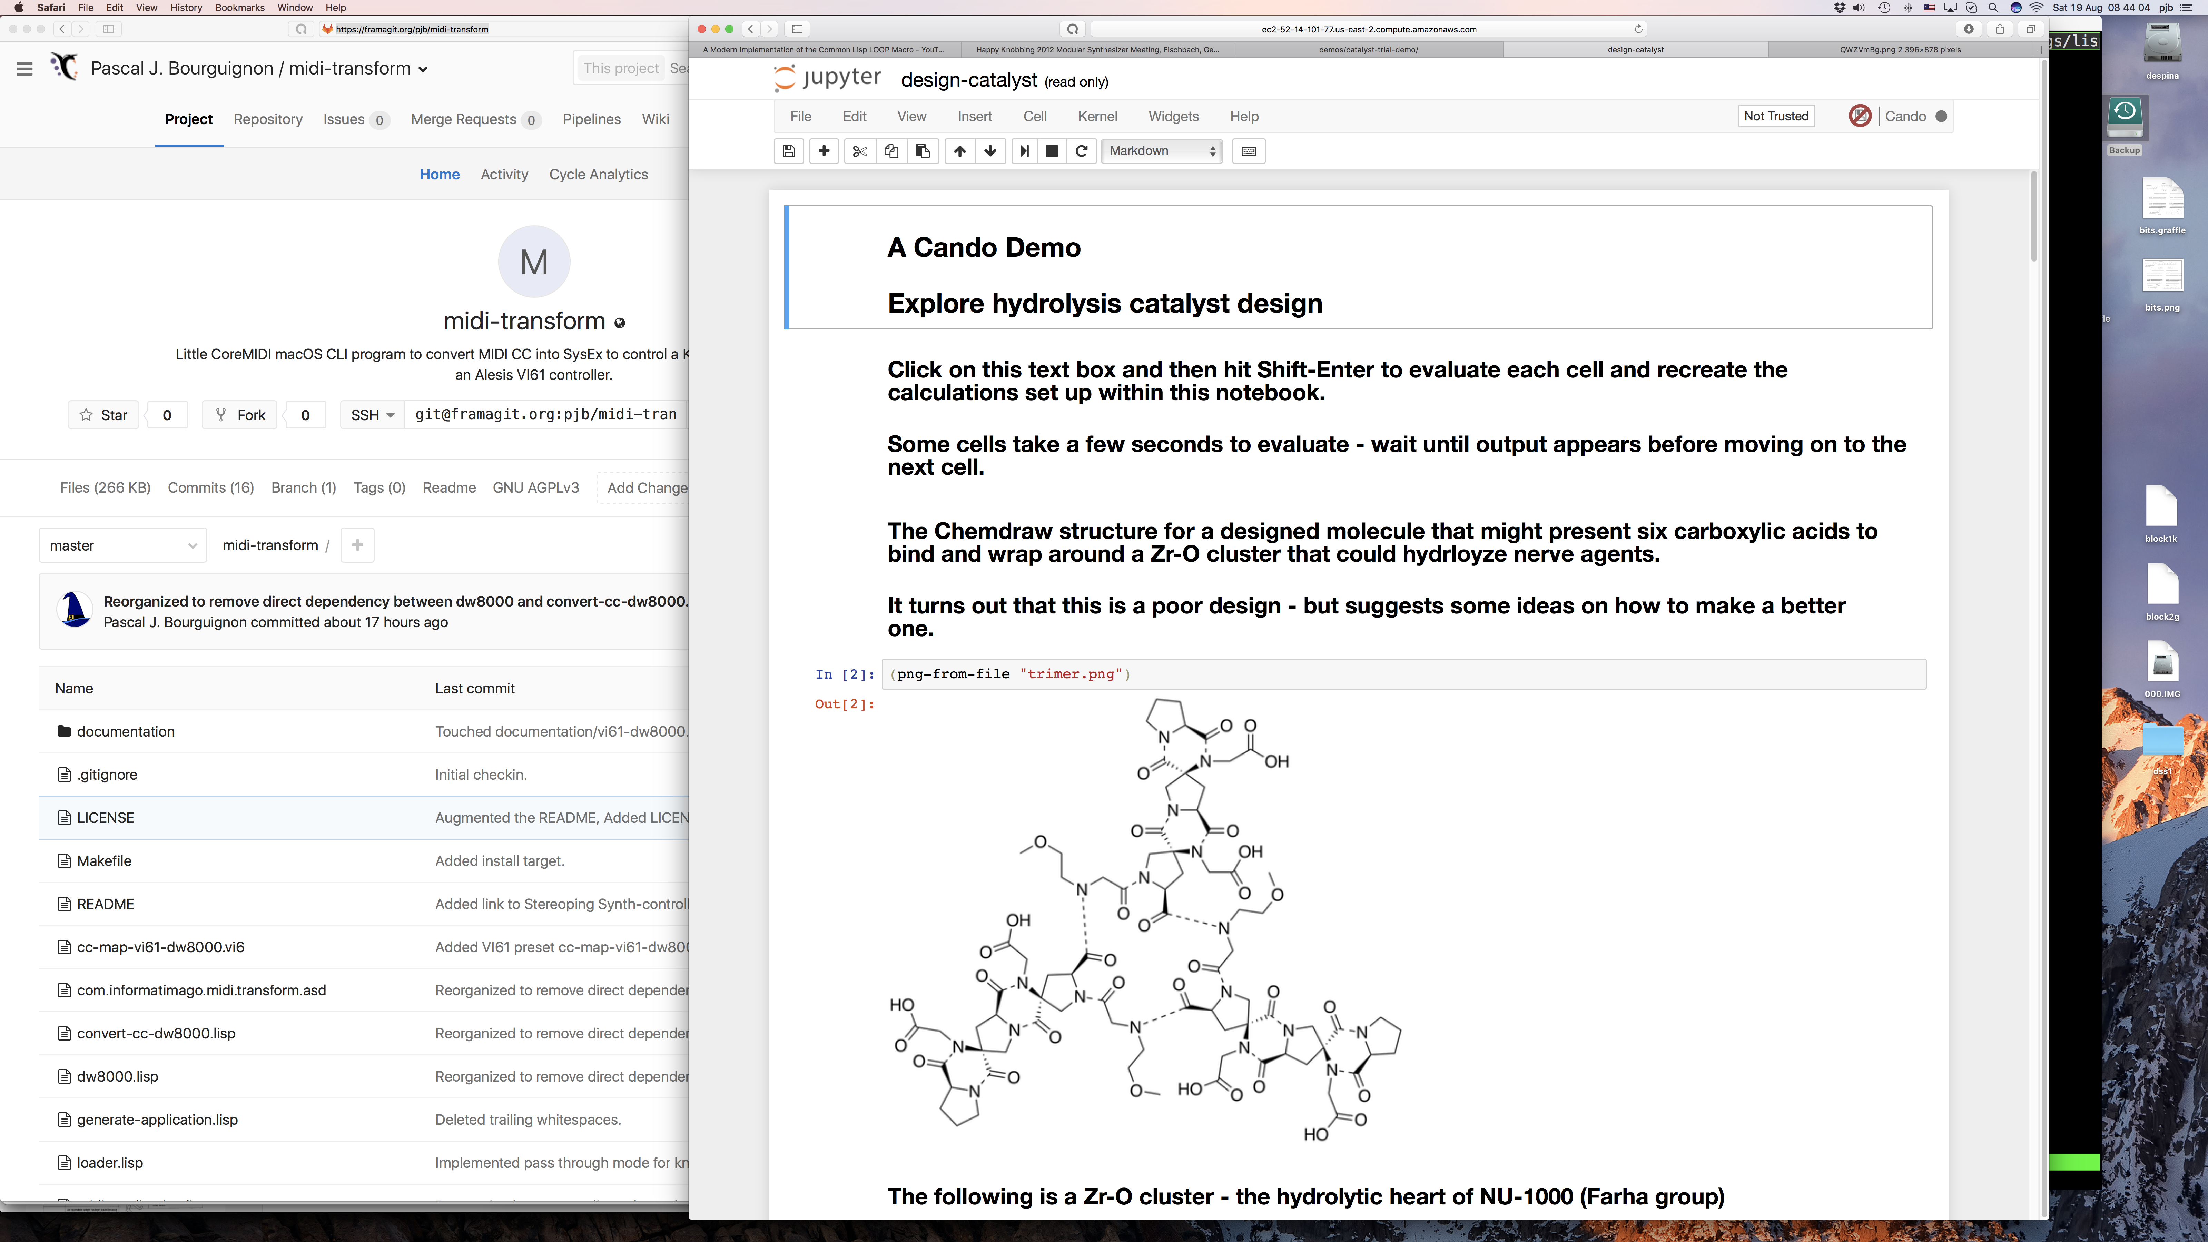Switch to the Happy Knobbing 2012 Safari tab

pyautogui.click(x=1097, y=50)
